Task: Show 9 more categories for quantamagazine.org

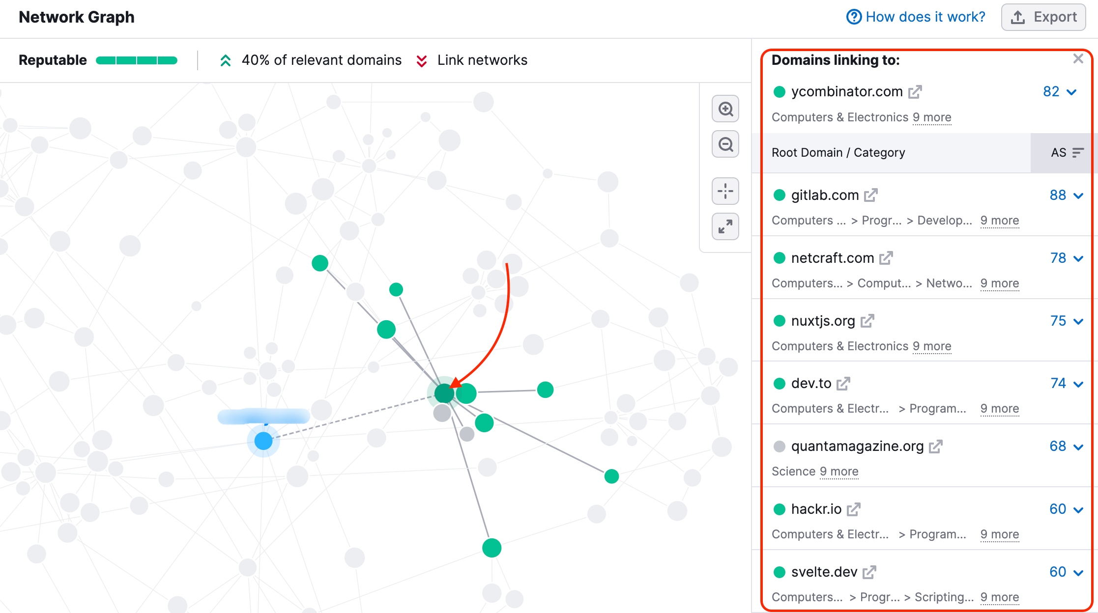Action: point(839,472)
